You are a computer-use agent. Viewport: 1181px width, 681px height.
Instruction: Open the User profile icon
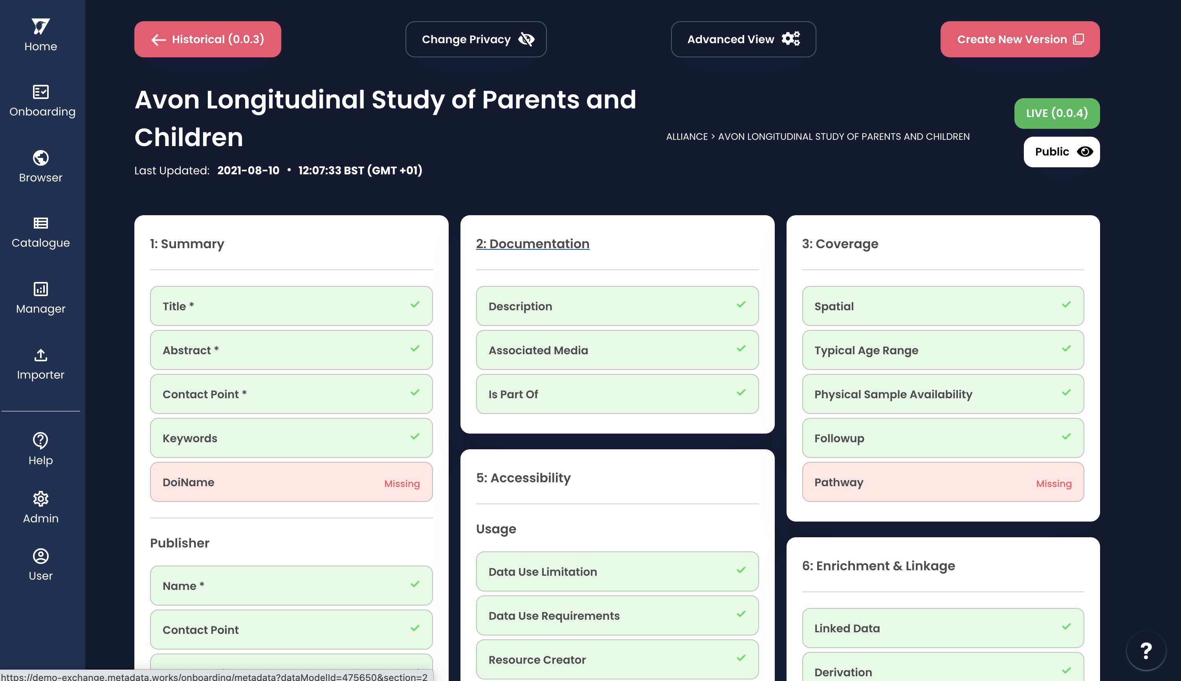[x=41, y=556]
